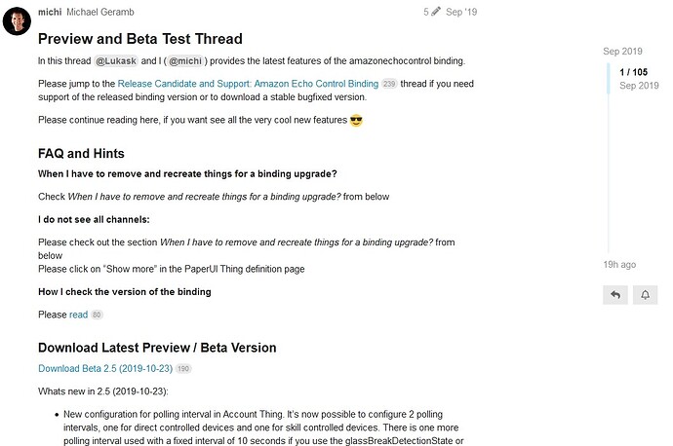673x446 pixels.
Task: Click the sunglasses emoji
Action: tap(356, 121)
